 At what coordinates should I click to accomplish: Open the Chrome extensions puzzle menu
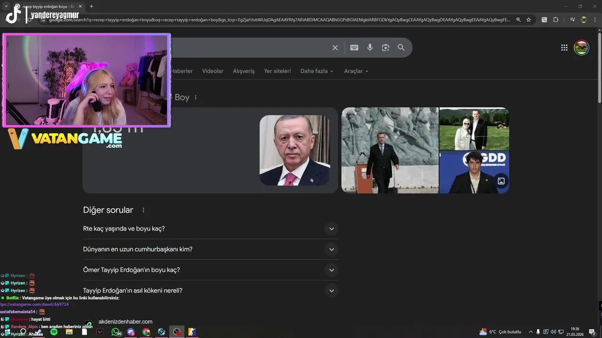tap(556, 20)
